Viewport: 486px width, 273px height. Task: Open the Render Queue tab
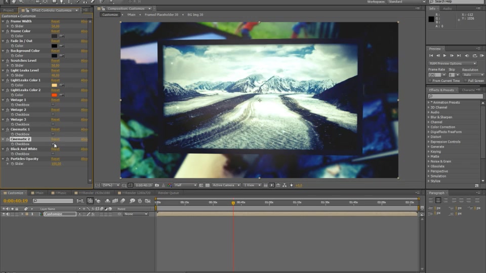tap(168, 193)
